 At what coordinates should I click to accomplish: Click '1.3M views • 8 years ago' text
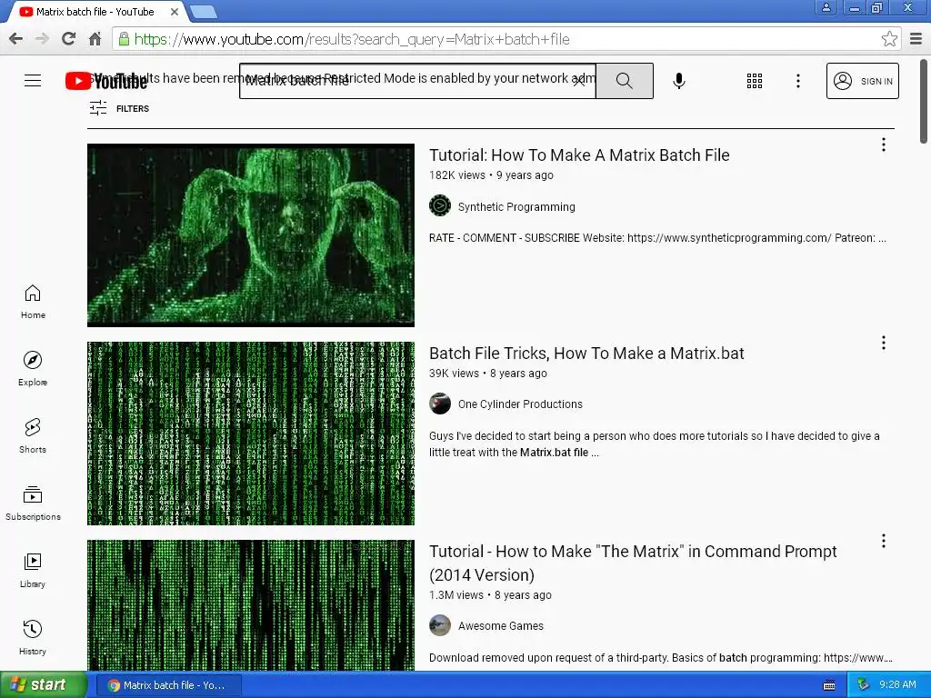(x=490, y=594)
